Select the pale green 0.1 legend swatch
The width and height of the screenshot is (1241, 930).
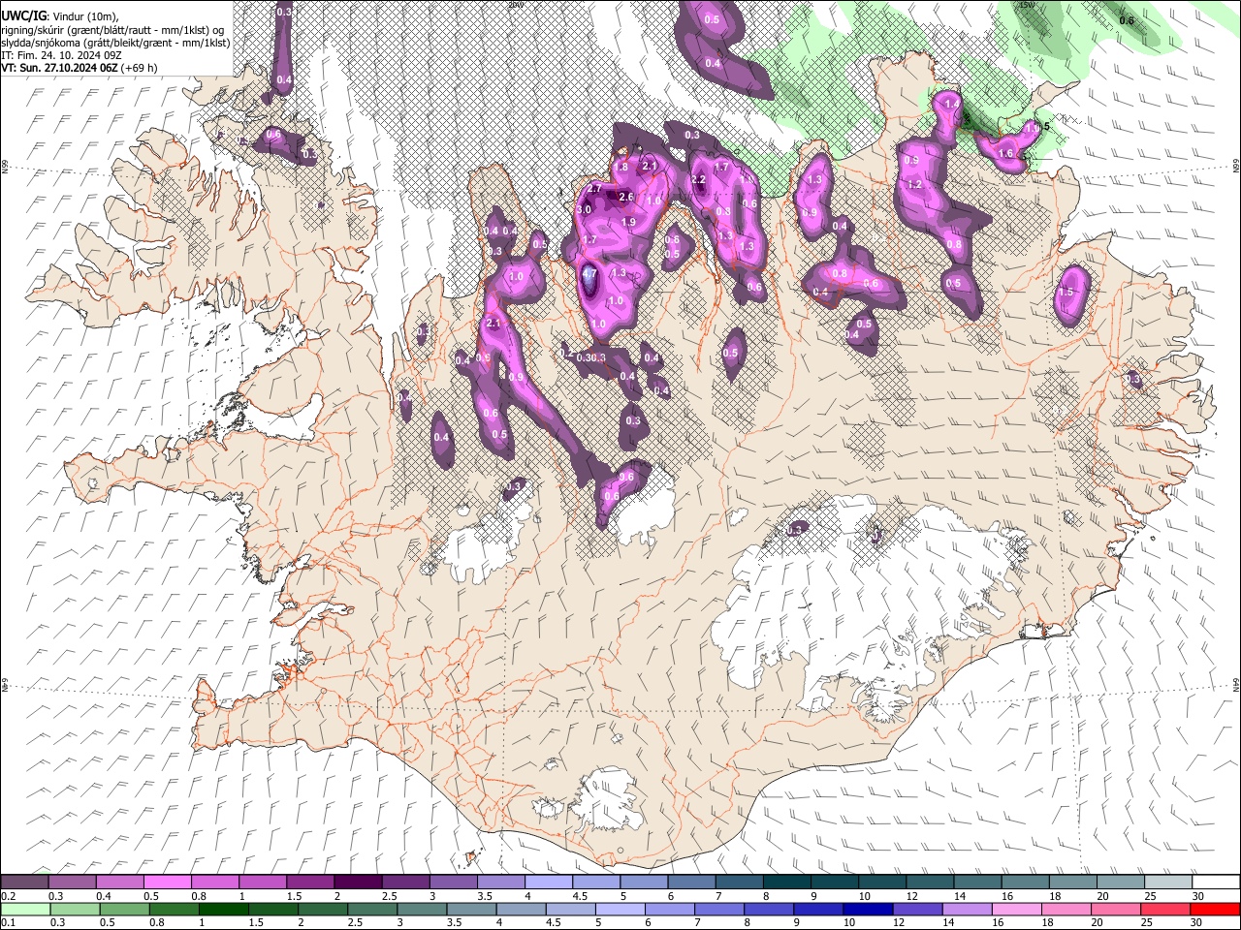click(24, 909)
